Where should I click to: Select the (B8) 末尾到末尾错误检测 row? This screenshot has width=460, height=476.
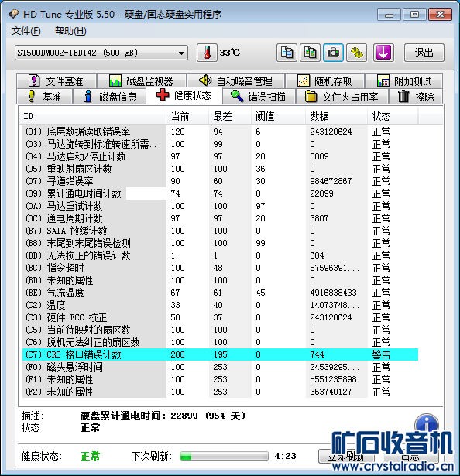coord(220,243)
